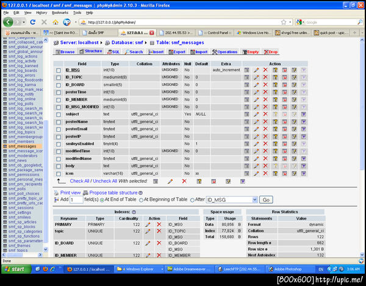Open Windows Explorer taskbar group dropdown

[x=162, y=269]
